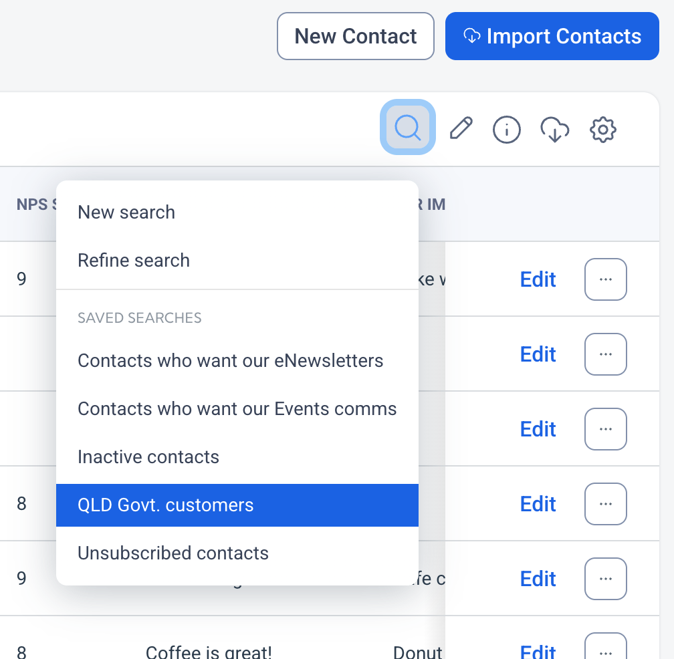Click the Import Contacts button
674x659 pixels.
(552, 36)
